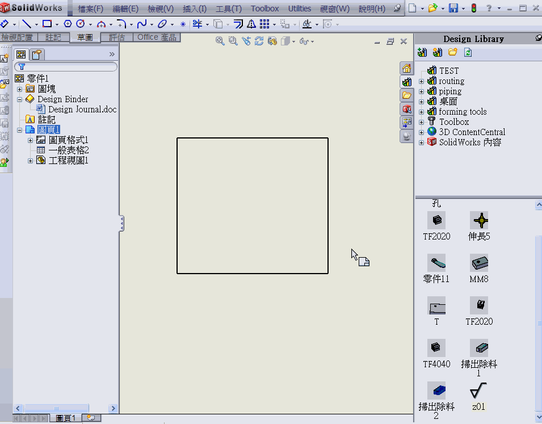Expand the 圖頁格式1 node
This screenshot has width=542, height=424.
tap(31, 140)
